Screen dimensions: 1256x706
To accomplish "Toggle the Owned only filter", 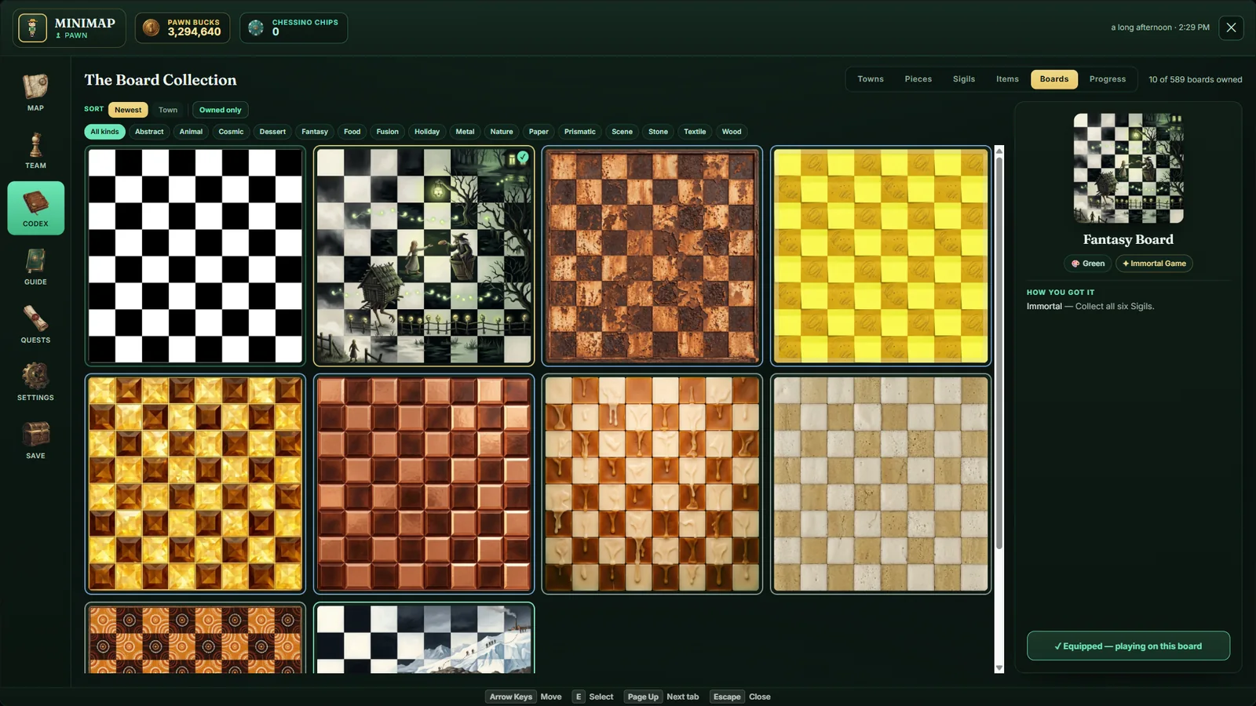I will coord(220,110).
